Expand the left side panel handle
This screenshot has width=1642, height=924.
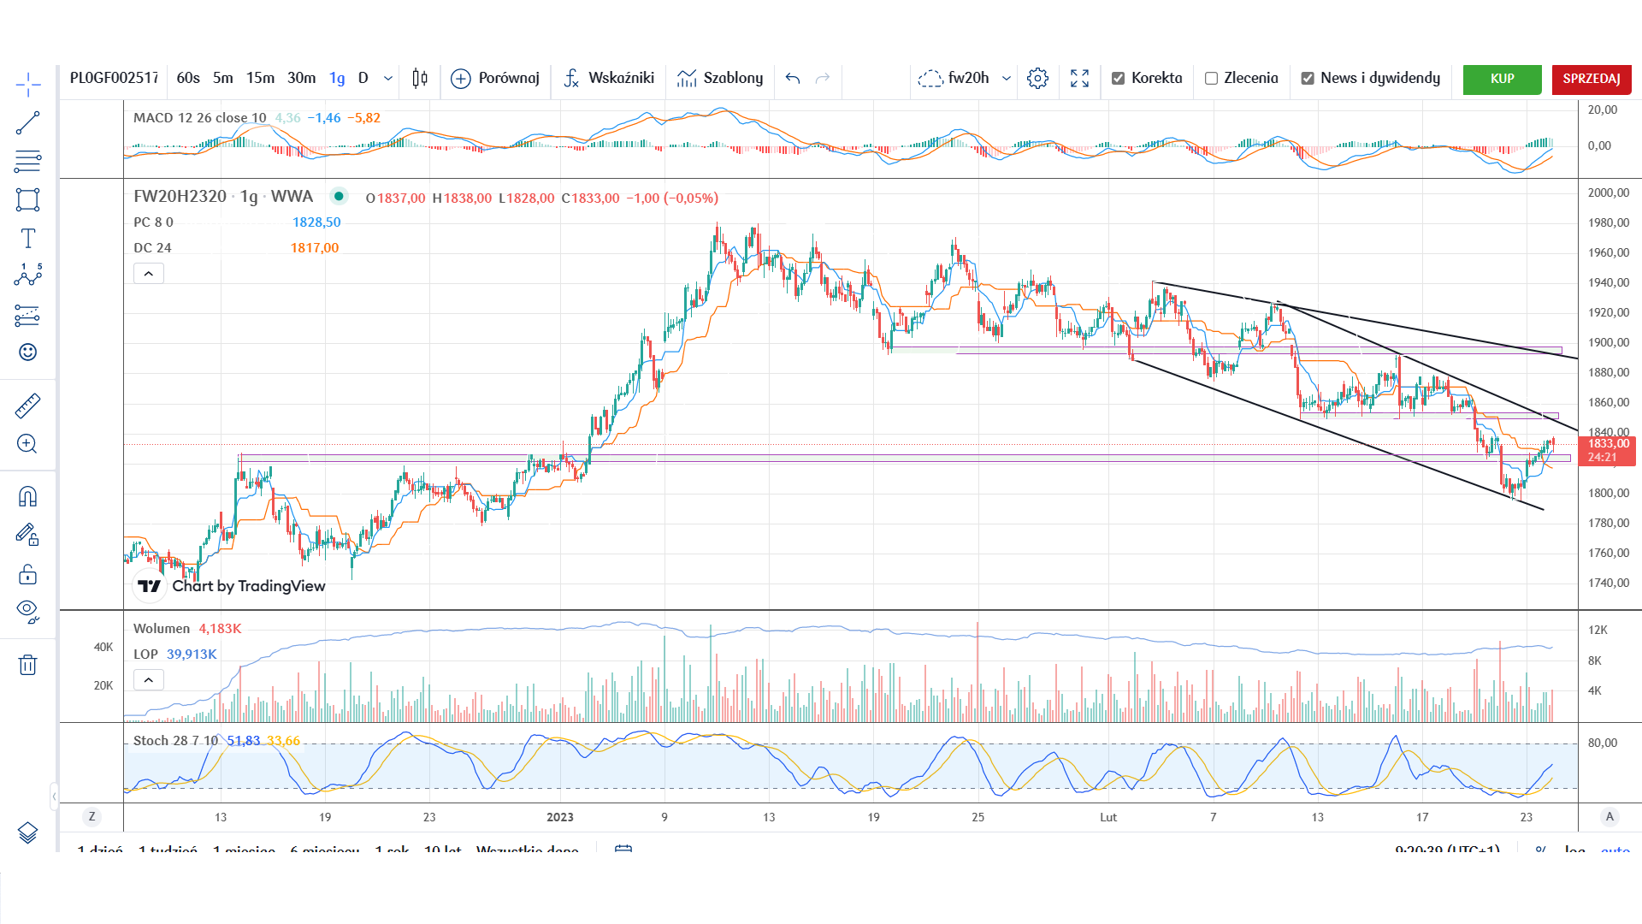click(x=55, y=797)
